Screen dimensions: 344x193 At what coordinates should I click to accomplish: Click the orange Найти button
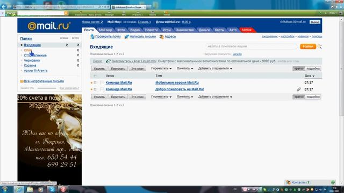tap(308, 47)
